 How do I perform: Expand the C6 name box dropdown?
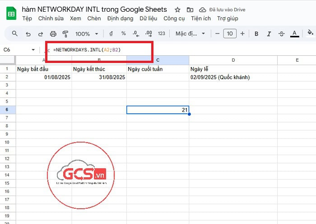[x=33, y=50]
